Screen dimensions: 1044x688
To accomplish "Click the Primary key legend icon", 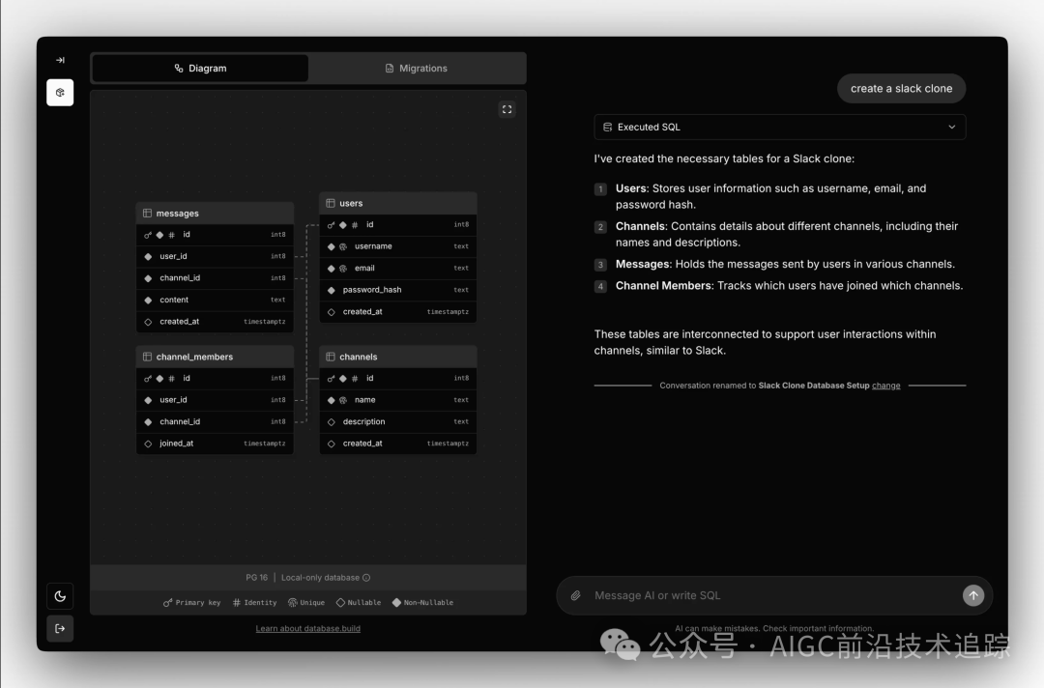I will pos(168,603).
